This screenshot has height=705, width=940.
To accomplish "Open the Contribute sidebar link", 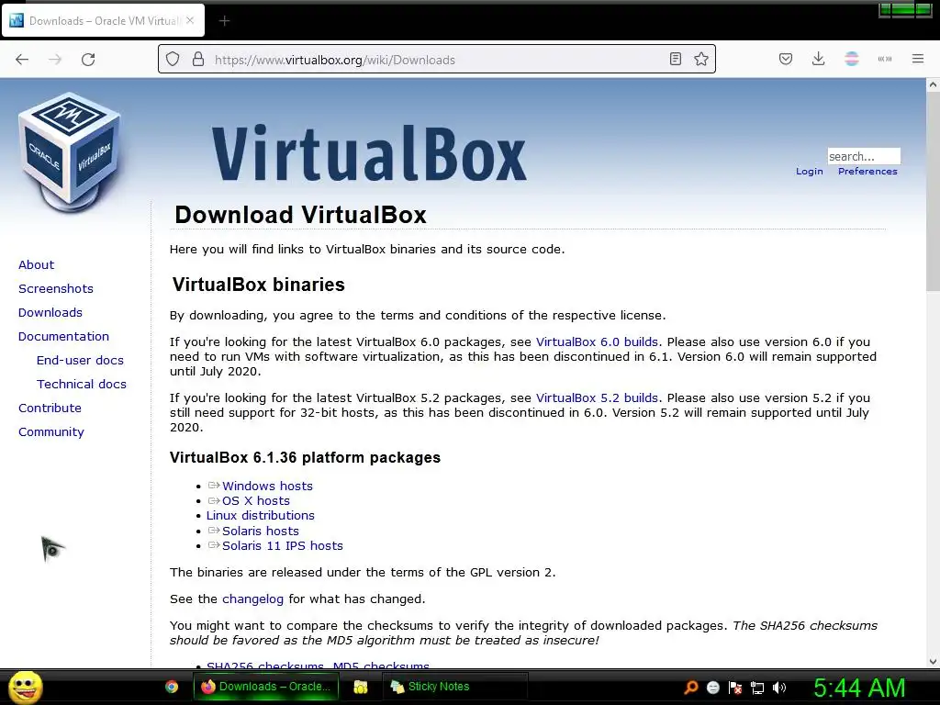I will coord(50,408).
